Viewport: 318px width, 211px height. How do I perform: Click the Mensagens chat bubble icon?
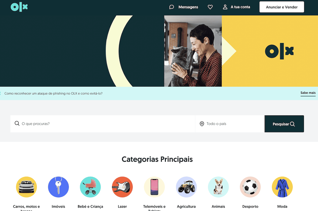pos(172,7)
